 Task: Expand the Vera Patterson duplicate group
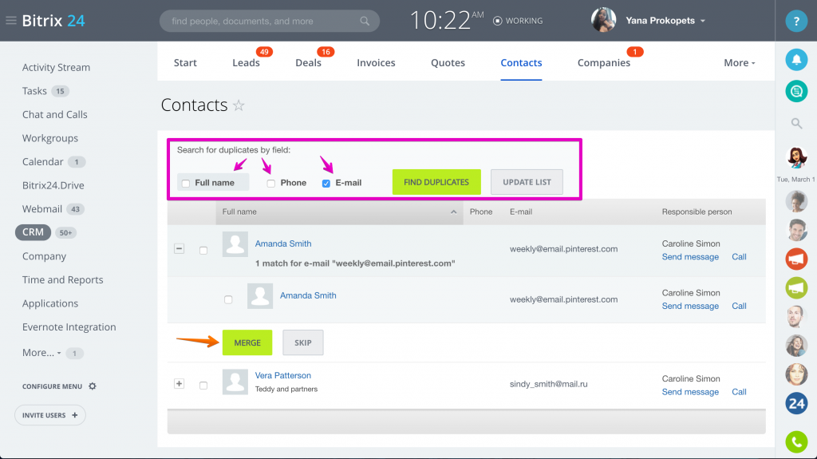179,383
